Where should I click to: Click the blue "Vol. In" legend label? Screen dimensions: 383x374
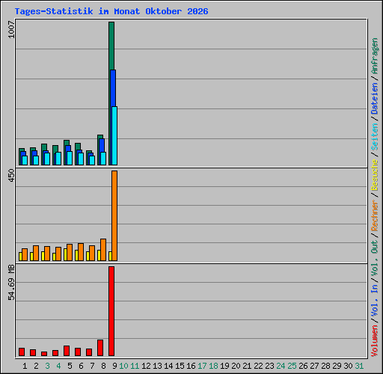click(x=374, y=301)
